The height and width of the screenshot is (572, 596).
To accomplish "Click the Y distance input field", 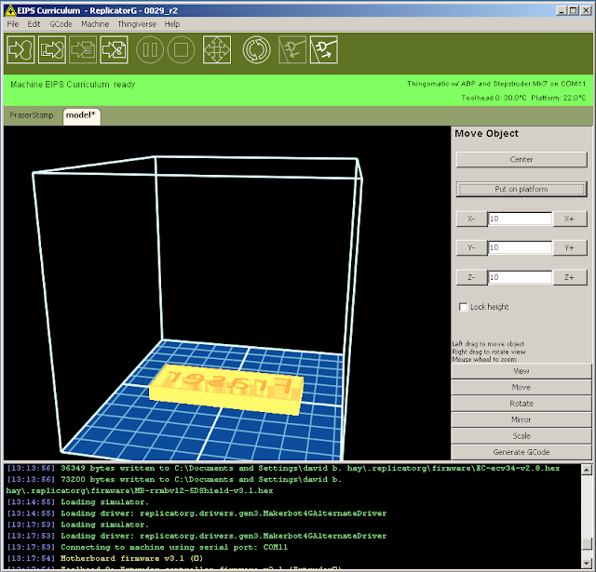I will click(520, 247).
